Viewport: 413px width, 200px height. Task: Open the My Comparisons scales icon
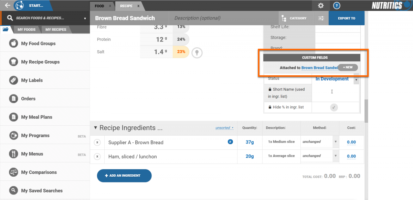13,172
